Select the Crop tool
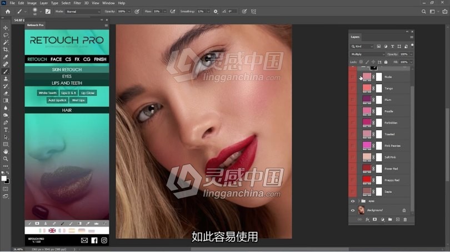The image size is (450, 252). (x=6, y=49)
